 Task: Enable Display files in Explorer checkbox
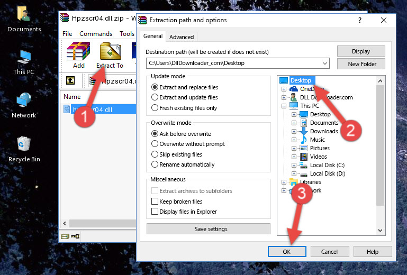tap(155, 211)
